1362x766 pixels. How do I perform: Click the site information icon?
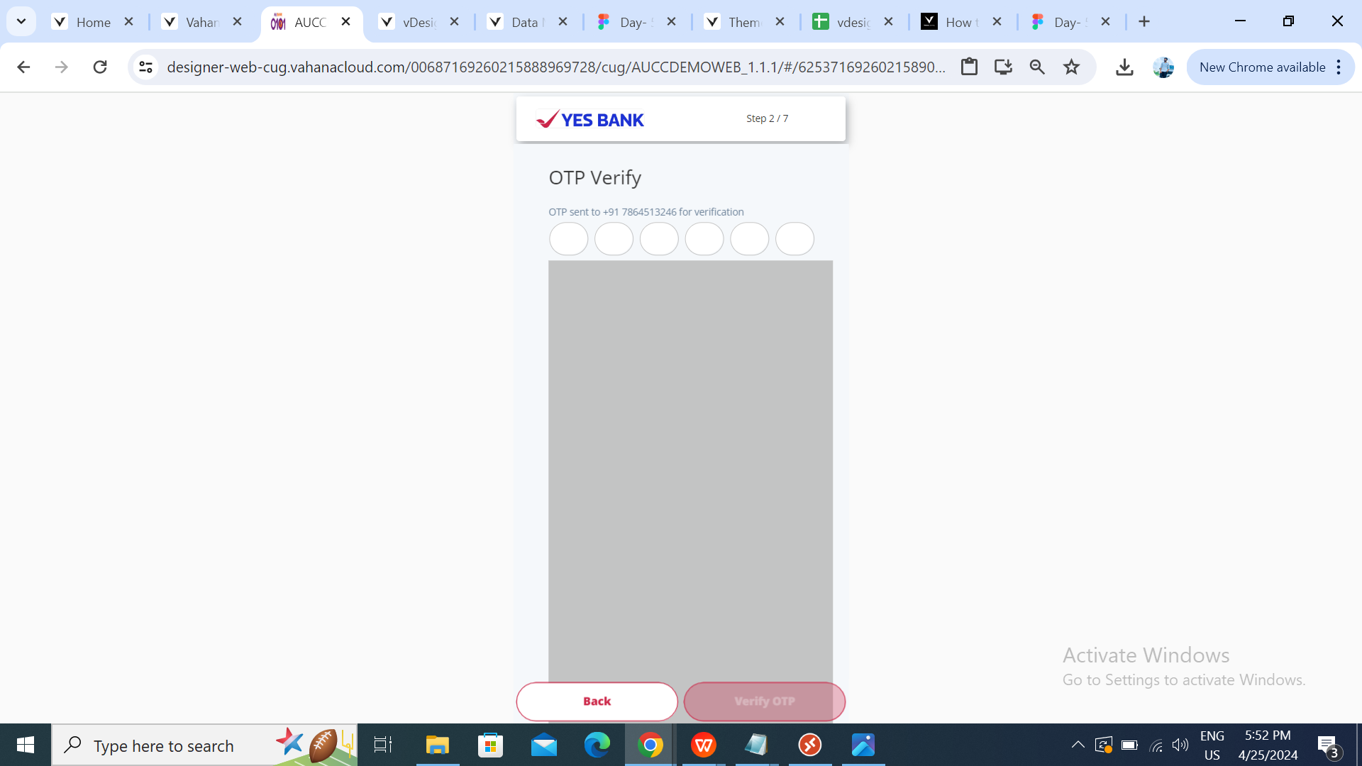[146, 67]
